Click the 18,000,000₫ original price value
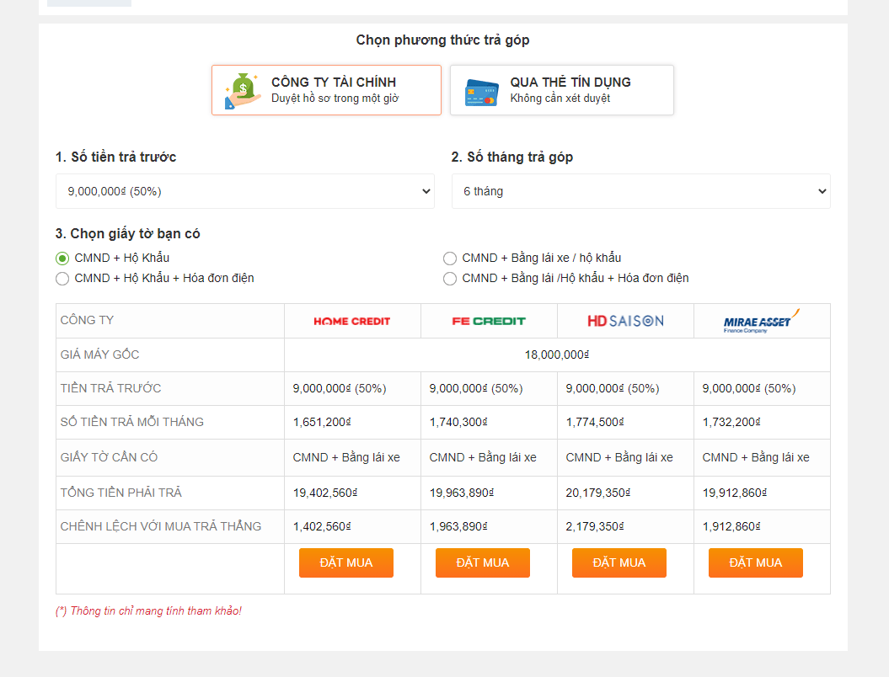The width and height of the screenshot is (889, 677). coord(557,354)
